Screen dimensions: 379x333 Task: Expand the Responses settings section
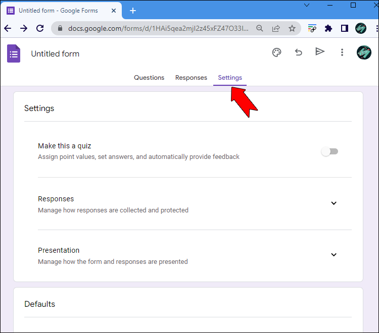[334, 203]
